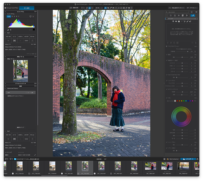
Task: Open the filmstrip filter funnel dropdown
Action: pos(11,159)
